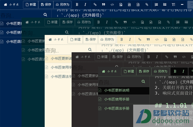The image size is (193, 127).
Task: Click the green search magnifier in the front window
Action: point(143,82)
